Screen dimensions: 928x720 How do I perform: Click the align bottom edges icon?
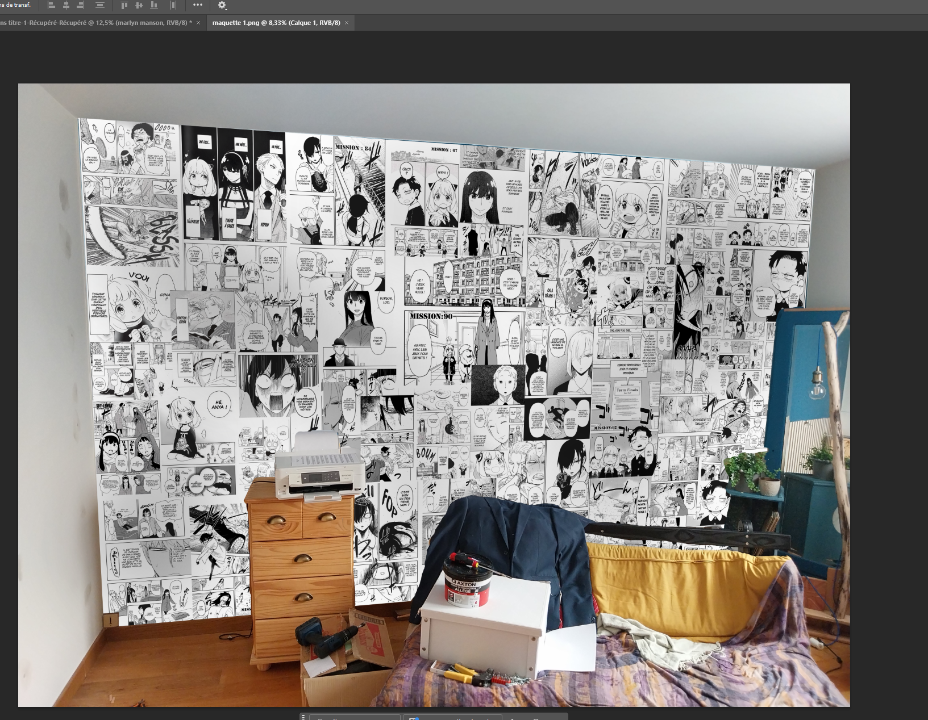click(154, 5)
